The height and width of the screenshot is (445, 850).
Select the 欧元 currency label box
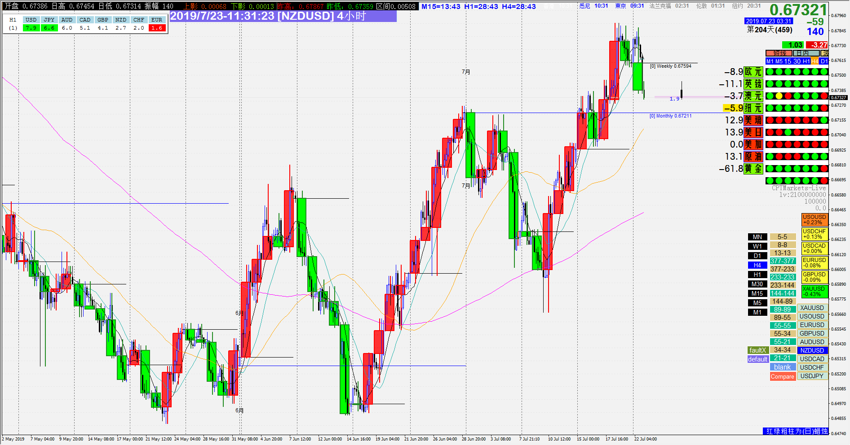pyautogui.click(x=753, y=72)
